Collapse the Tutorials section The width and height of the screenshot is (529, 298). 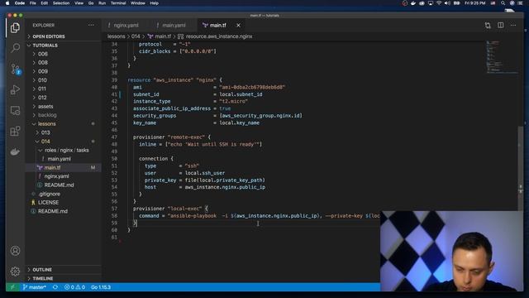pyautogui.click(x=45, y=46)
